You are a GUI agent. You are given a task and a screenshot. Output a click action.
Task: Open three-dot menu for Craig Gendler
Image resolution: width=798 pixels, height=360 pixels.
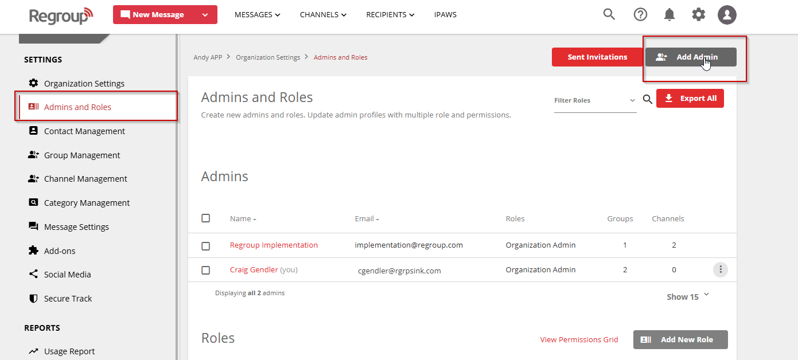[721, 269]
